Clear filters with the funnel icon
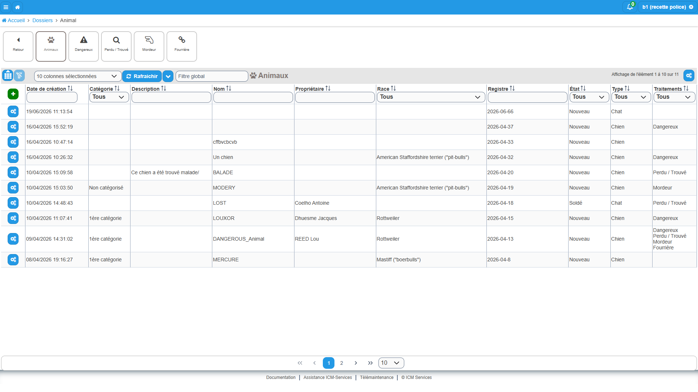This screenshot has height=392, width=698. (19, 75)
